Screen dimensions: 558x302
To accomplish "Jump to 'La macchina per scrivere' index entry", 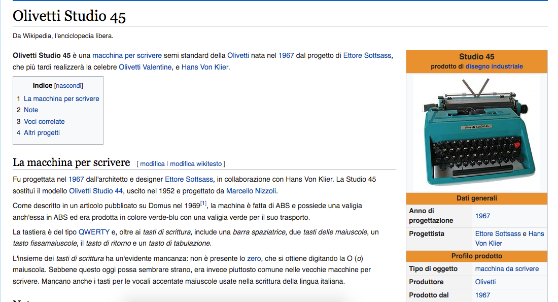I will pos(61,98).
